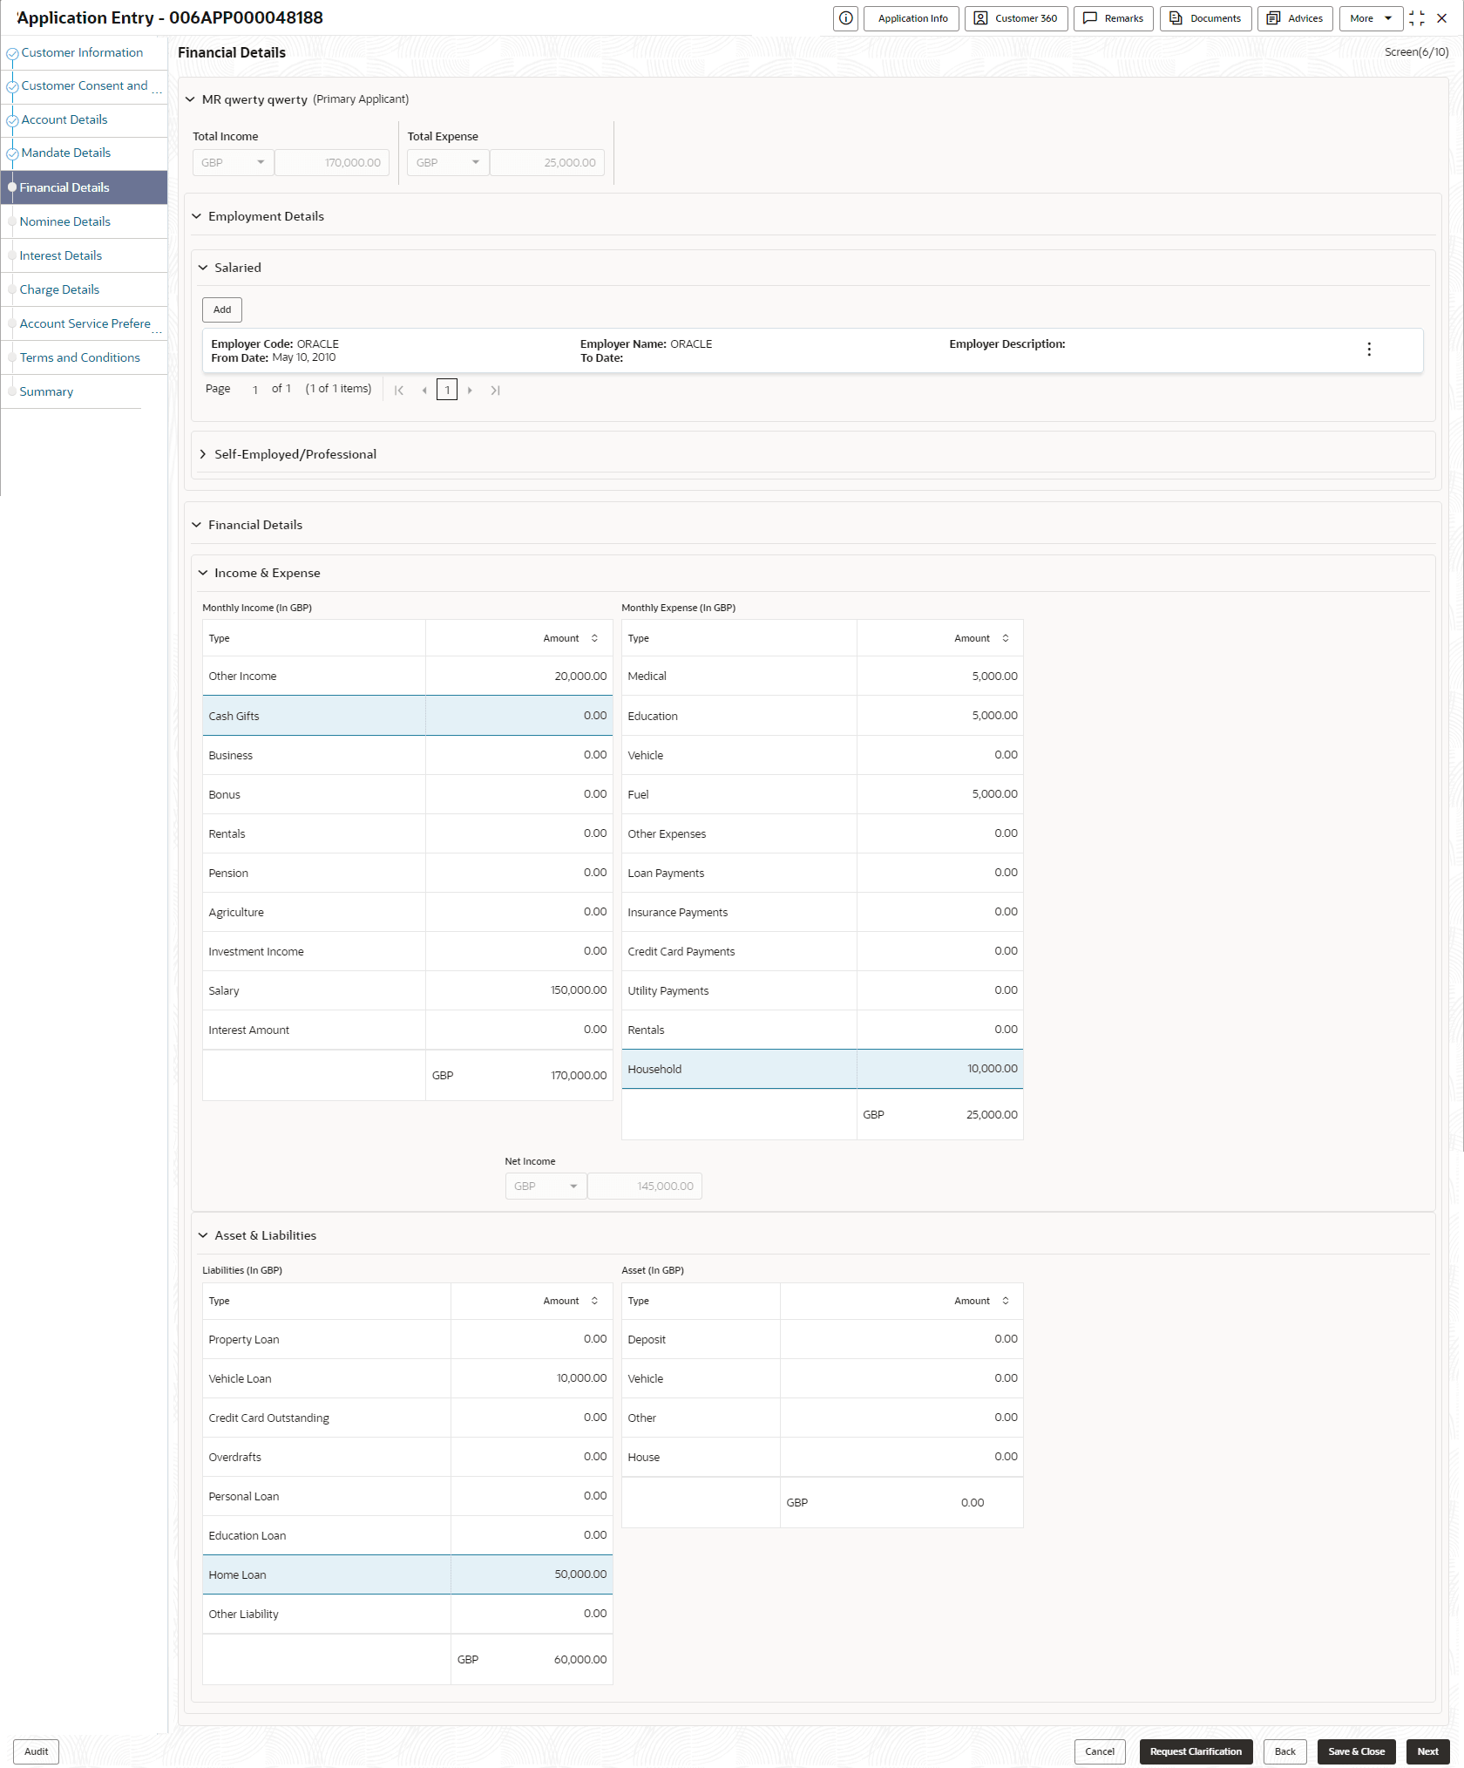Cancel the application entry
Image resolution: width=1464 pixels, height=1768 pixels.
[x=1100, y=1751]
